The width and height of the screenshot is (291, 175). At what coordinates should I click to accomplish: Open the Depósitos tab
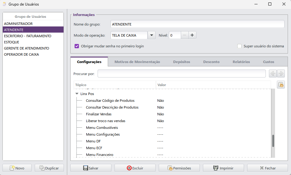tap(181, 62)
